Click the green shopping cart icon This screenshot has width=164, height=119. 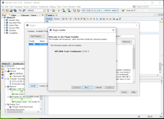[x=123, y=11]
